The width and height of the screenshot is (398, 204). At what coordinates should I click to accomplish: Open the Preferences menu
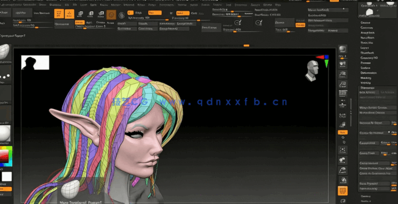pos(167,5)
